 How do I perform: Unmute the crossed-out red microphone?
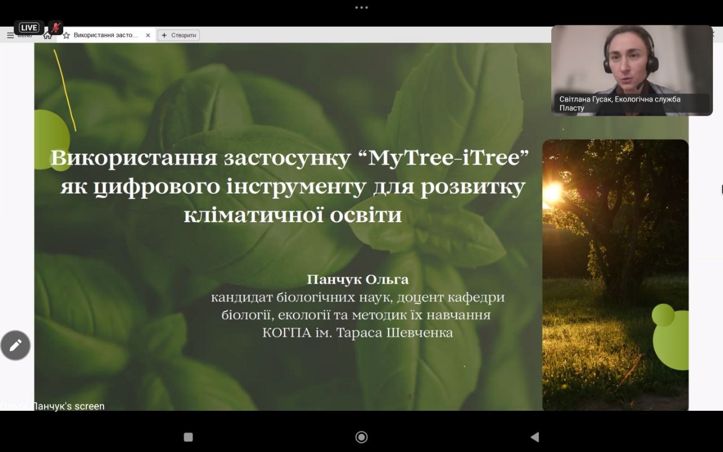(55, 28)
